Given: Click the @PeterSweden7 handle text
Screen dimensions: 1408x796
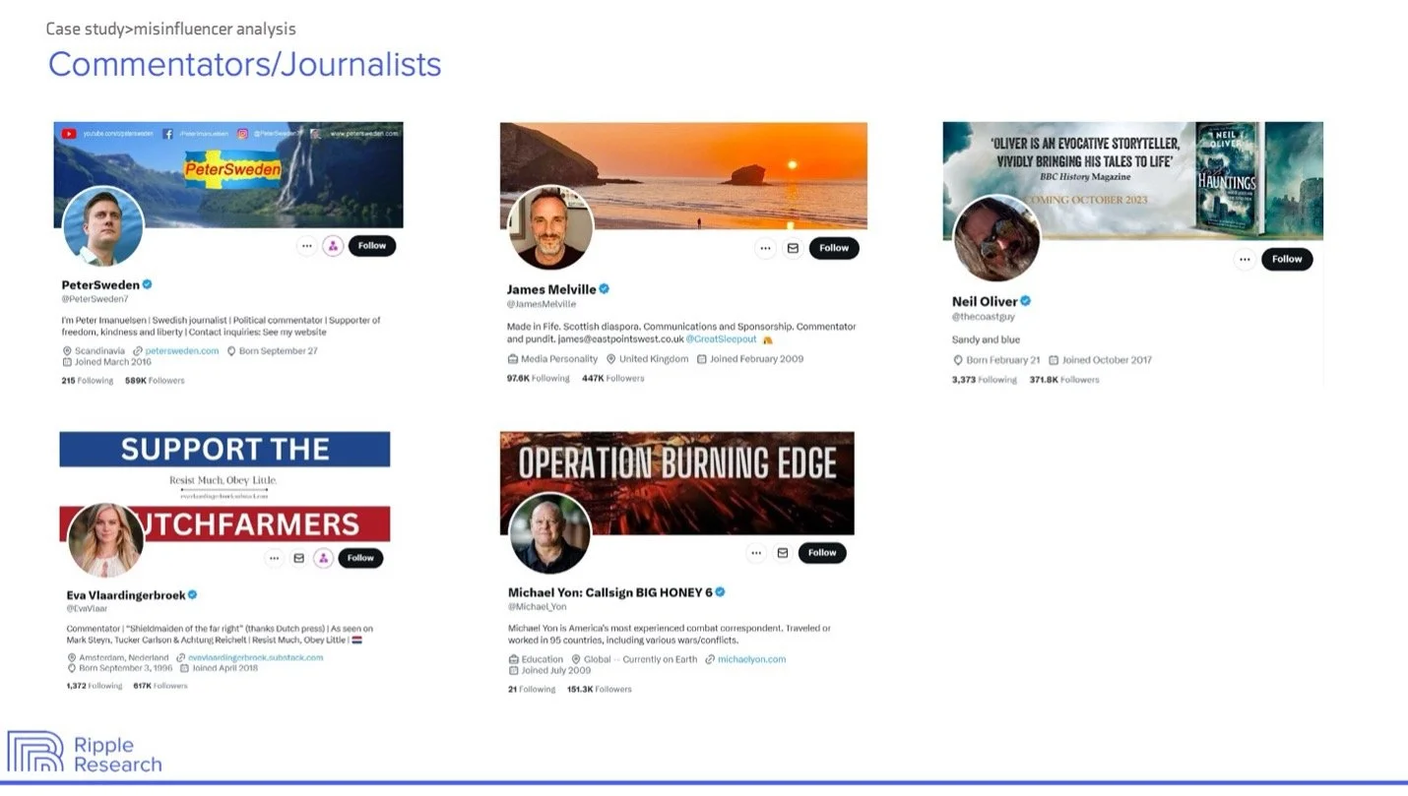Looking at the screenshot, I should [95, 299].
